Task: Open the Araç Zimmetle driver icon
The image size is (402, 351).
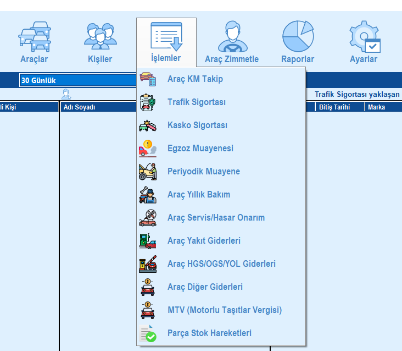Action: pos(231,37)
